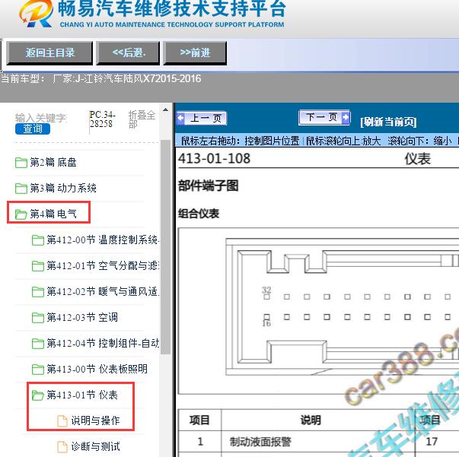The height and width of the screenshot is (457, 459).
Task: Click tree panel scrollbar up arrow
Action: point(165,110)
